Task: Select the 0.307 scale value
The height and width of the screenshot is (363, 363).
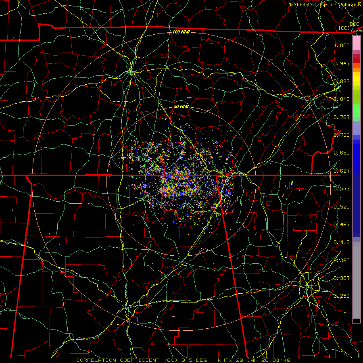Action: point(342,278)
